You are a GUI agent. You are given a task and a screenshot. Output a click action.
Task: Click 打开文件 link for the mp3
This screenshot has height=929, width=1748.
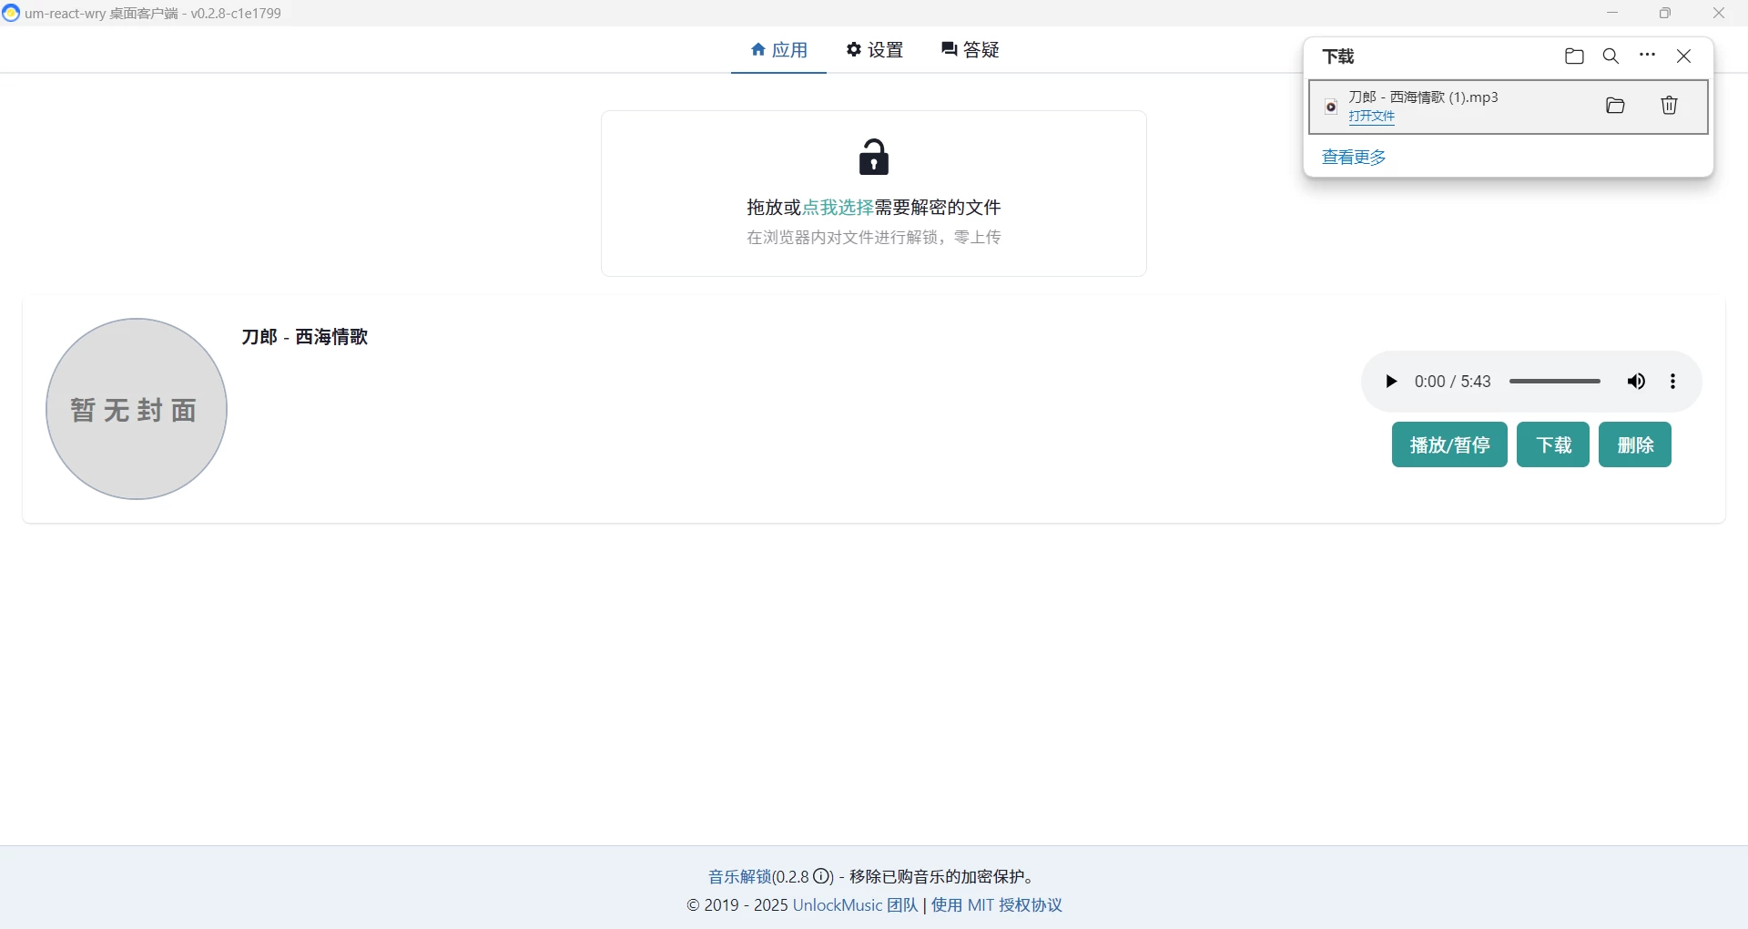point(1371,117)
